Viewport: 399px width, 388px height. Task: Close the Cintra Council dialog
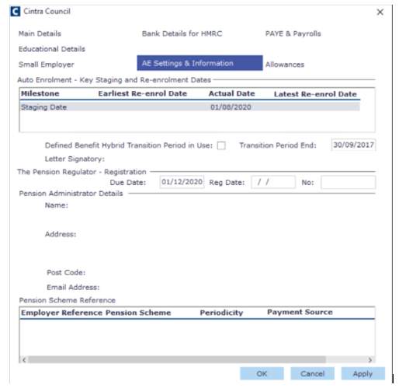(x=380, y=12)
